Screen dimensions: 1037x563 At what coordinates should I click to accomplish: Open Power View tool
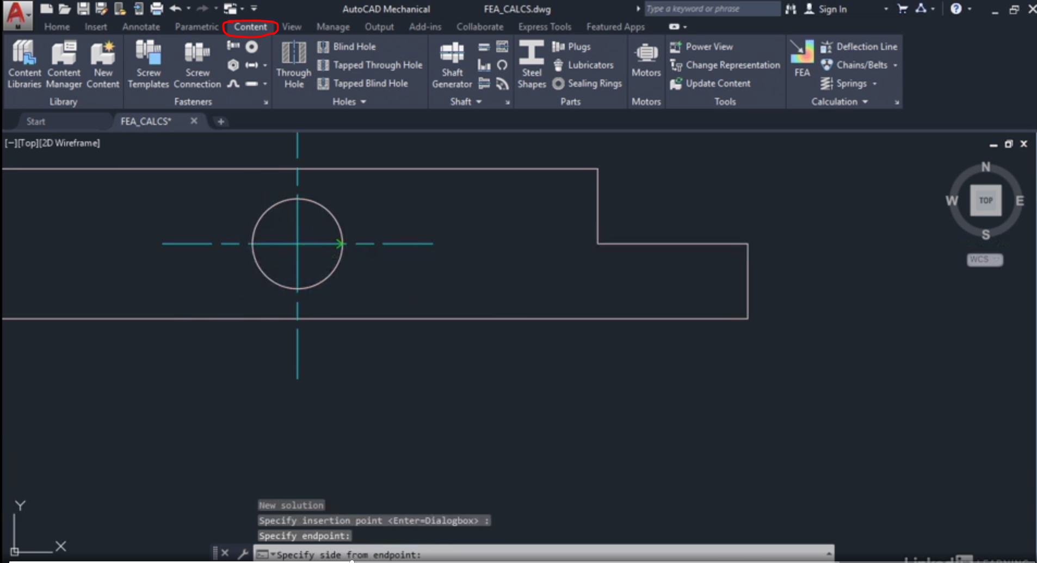[702, 47]
